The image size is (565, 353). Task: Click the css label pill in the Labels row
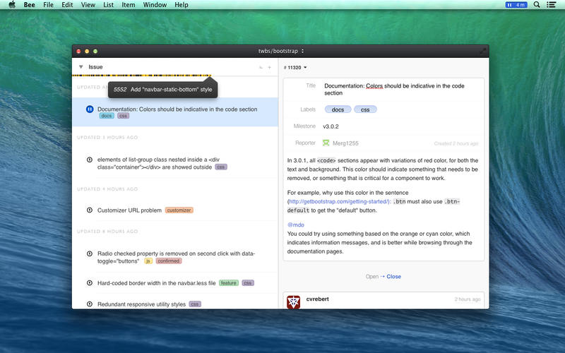tap(365, 109)
